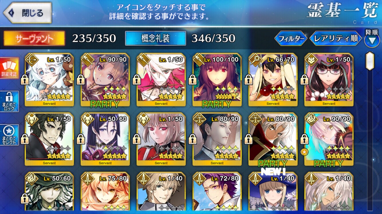Viewport: 382px width, 214px height.
Task: Tap the gold star favorite badge on Lv. 90/90 card
Action: 304,152
